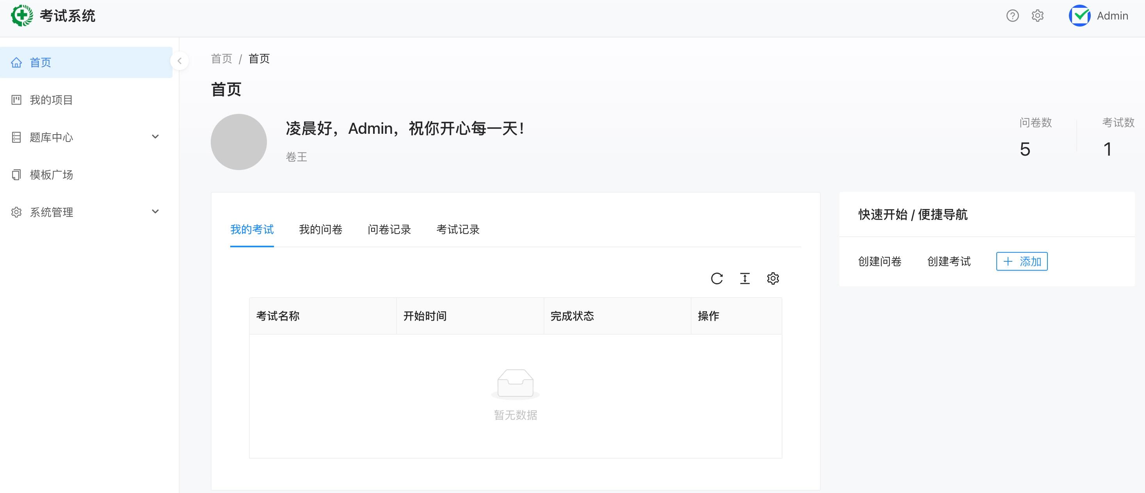Switch to the 我的考试 tab
Image resolution: width=1145 pixels, height=493 pixels.
(252, 230)
